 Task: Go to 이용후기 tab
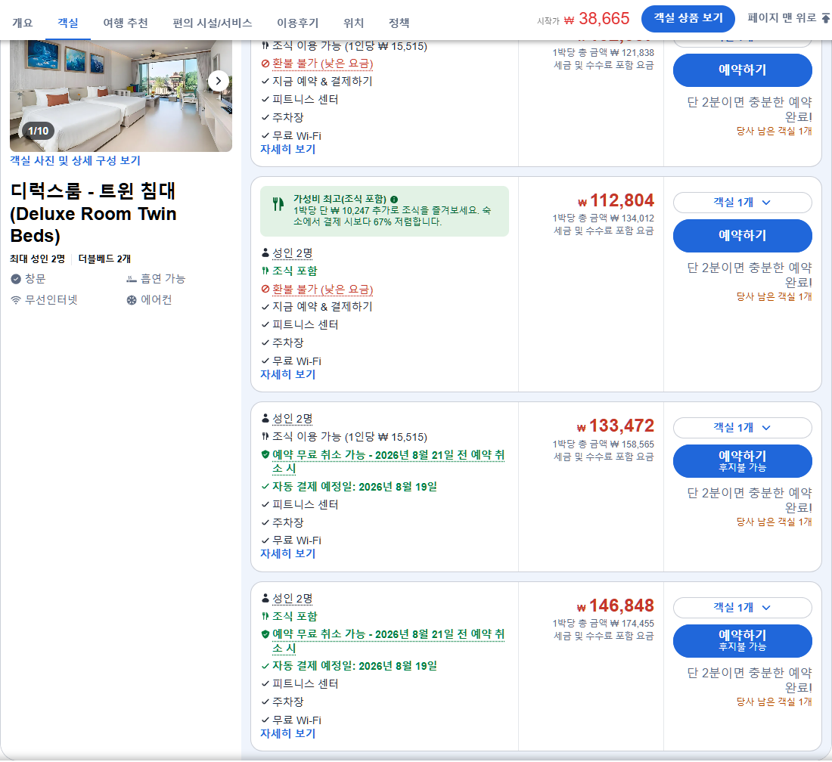pyautogui.click(x=298, y=23)
